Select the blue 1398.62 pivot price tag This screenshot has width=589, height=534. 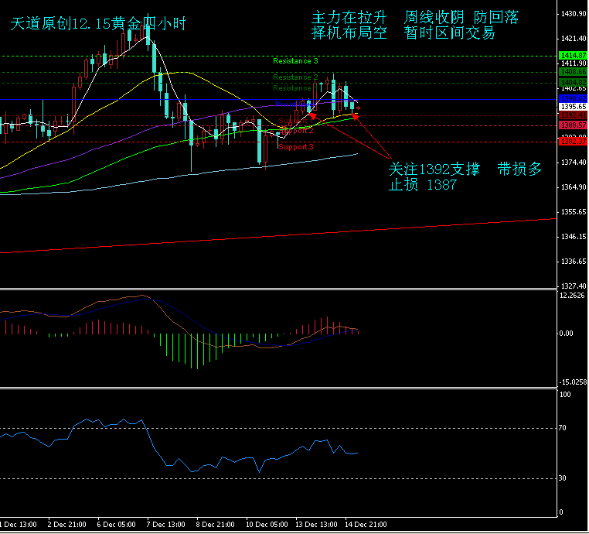(572, 98)
